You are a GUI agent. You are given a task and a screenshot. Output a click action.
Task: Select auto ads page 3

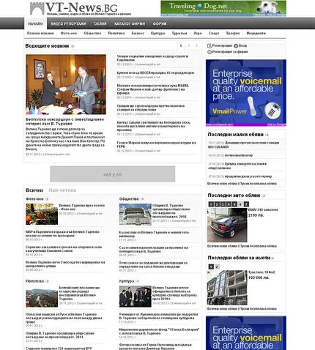[x=223, y=204]
